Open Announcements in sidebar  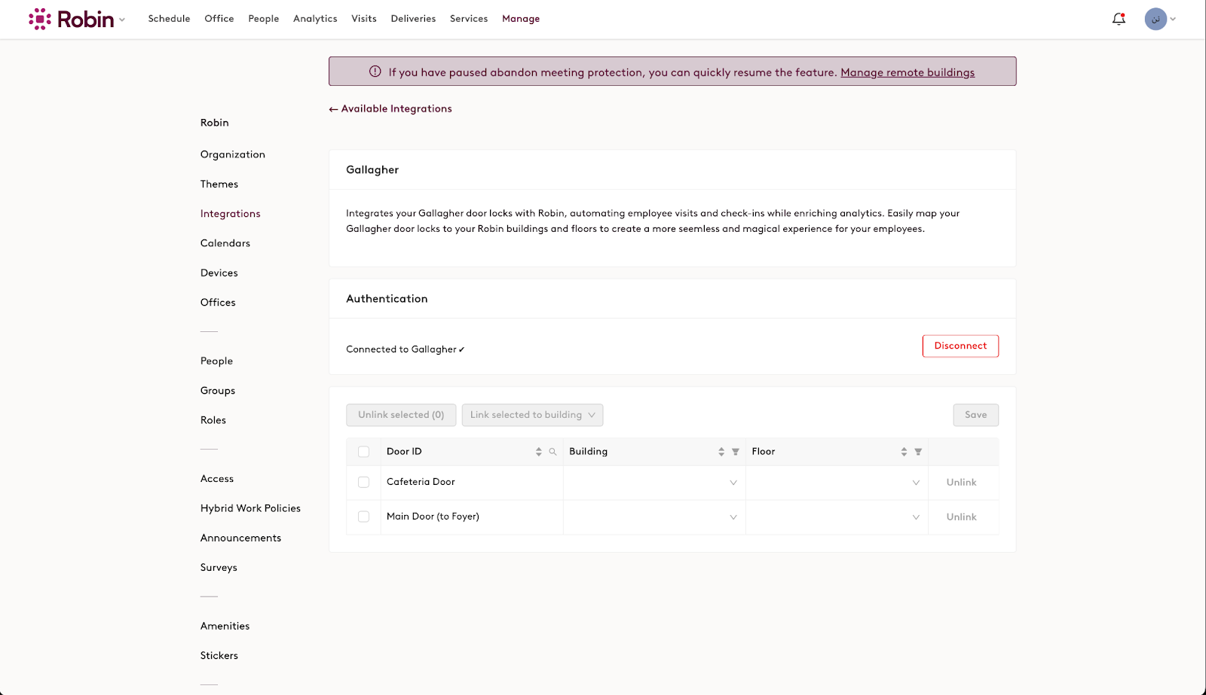point(241,538)
